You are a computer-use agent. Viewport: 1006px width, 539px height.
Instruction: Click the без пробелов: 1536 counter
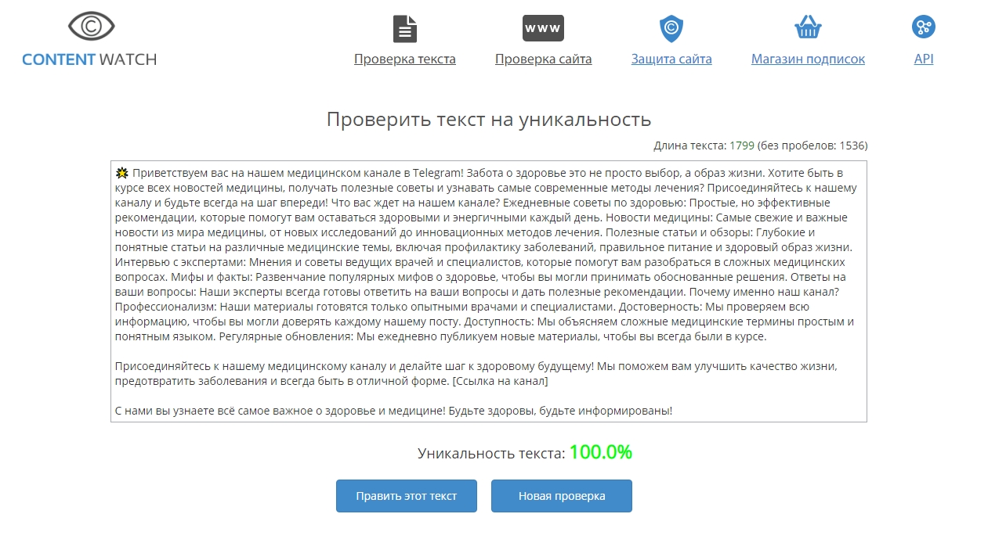[812, 146]
